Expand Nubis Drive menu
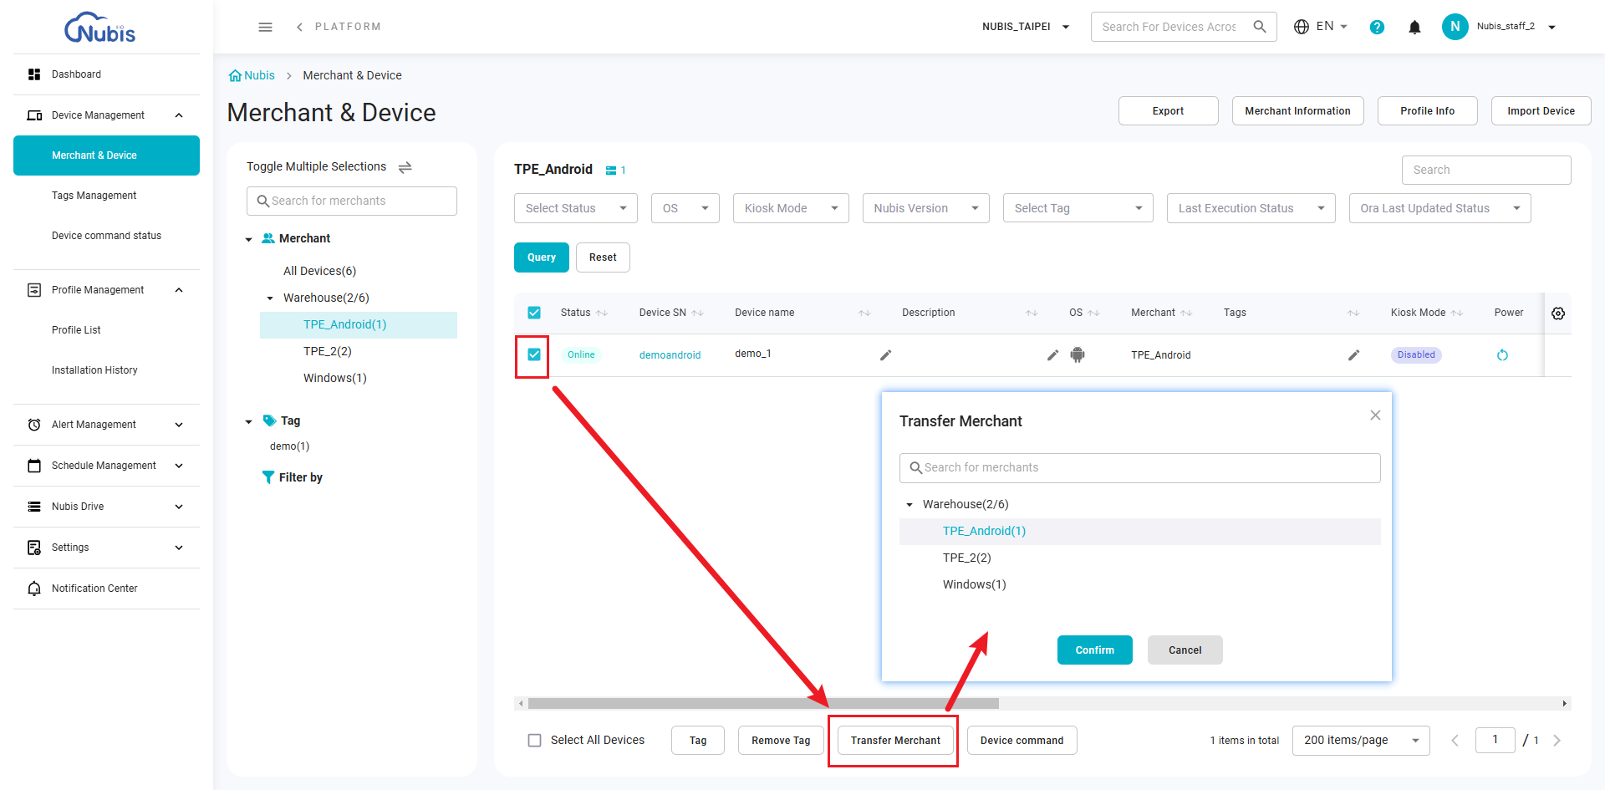This screenshot has height=790, width=1605. (107, 507)
